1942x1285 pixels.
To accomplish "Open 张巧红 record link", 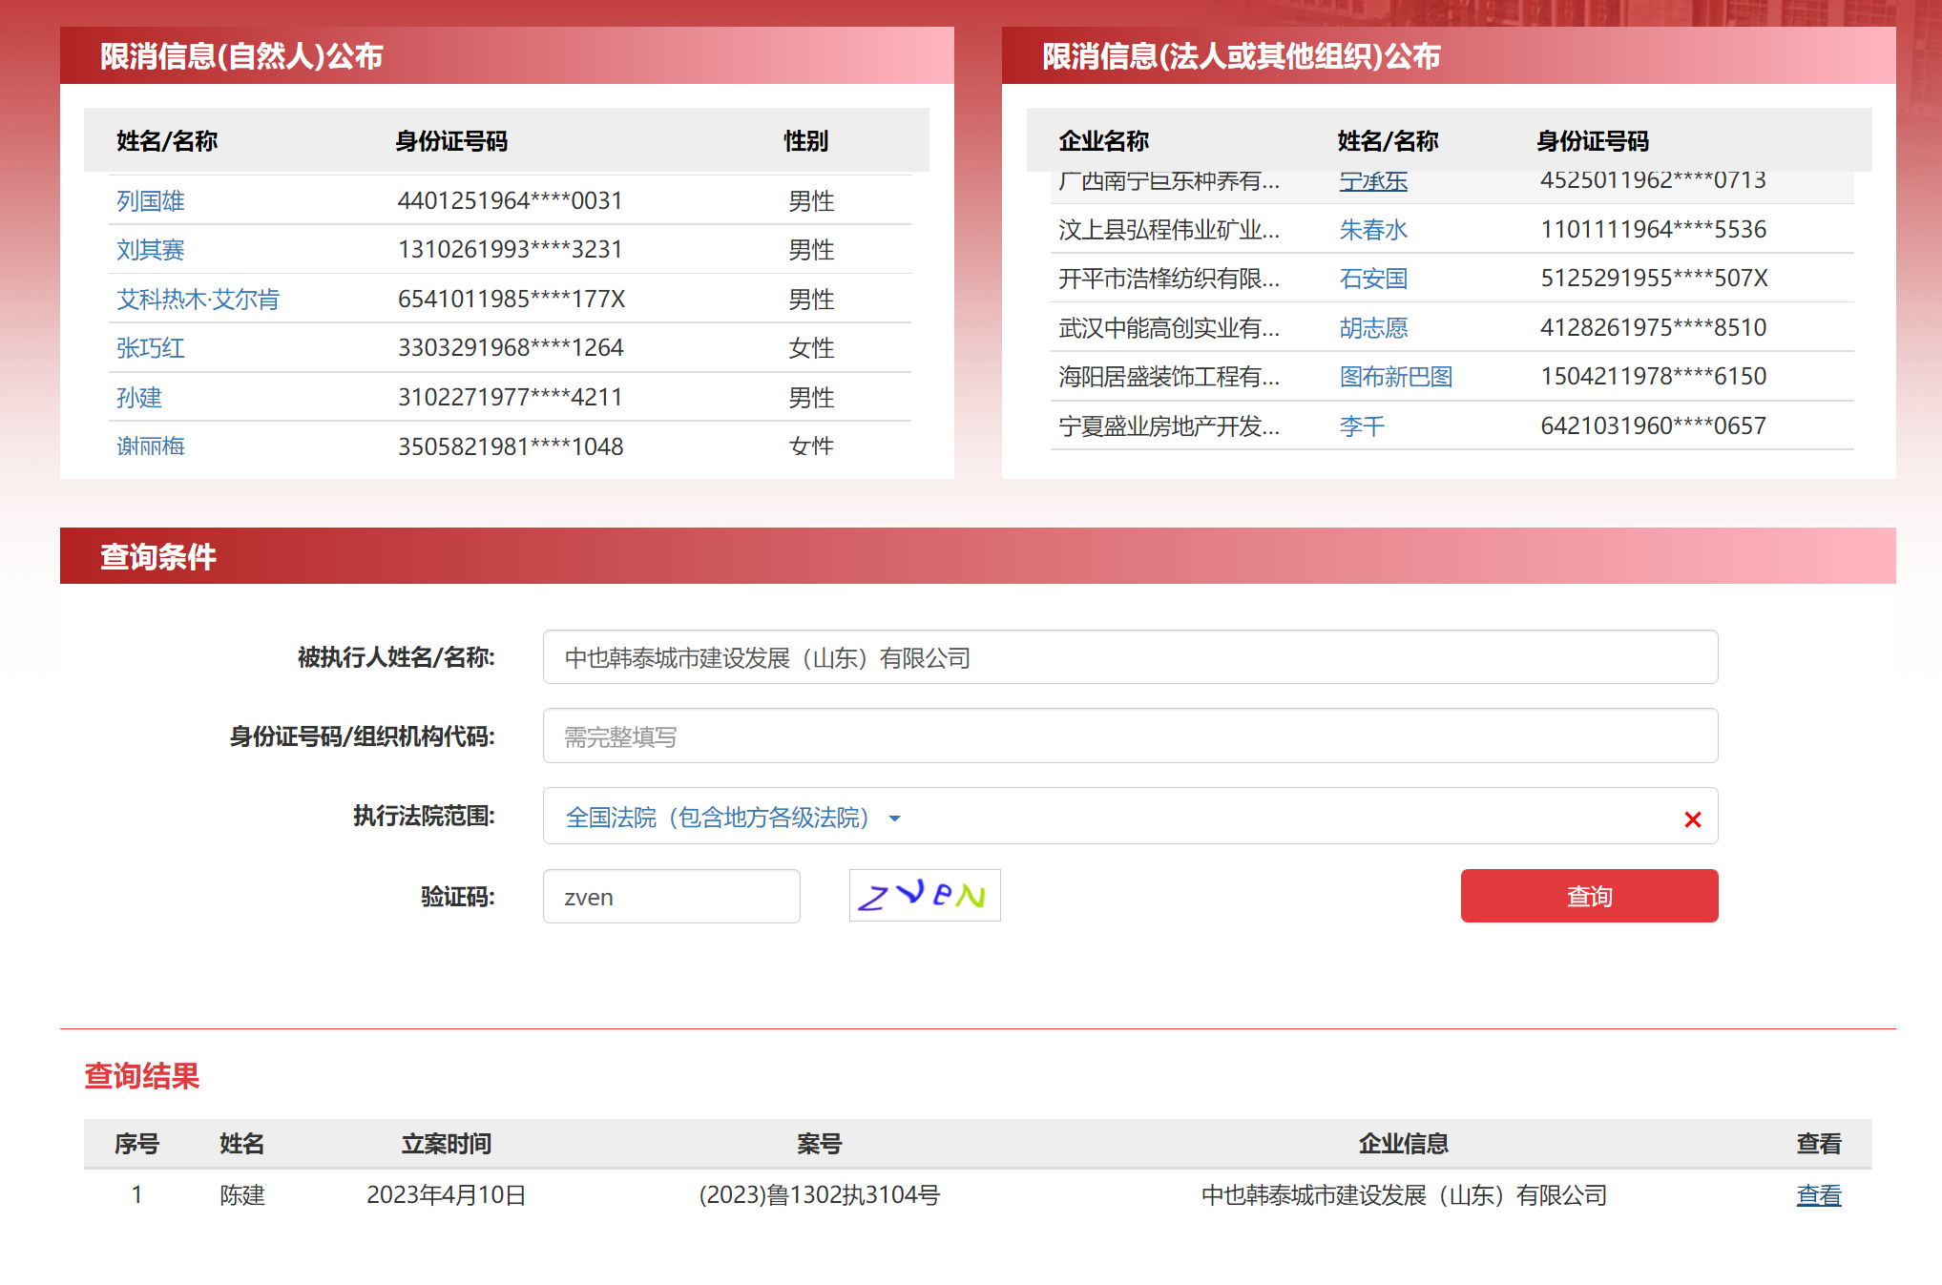I will (151, 348).
